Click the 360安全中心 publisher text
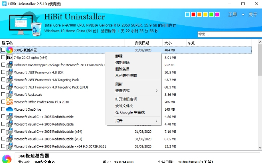 45,162
